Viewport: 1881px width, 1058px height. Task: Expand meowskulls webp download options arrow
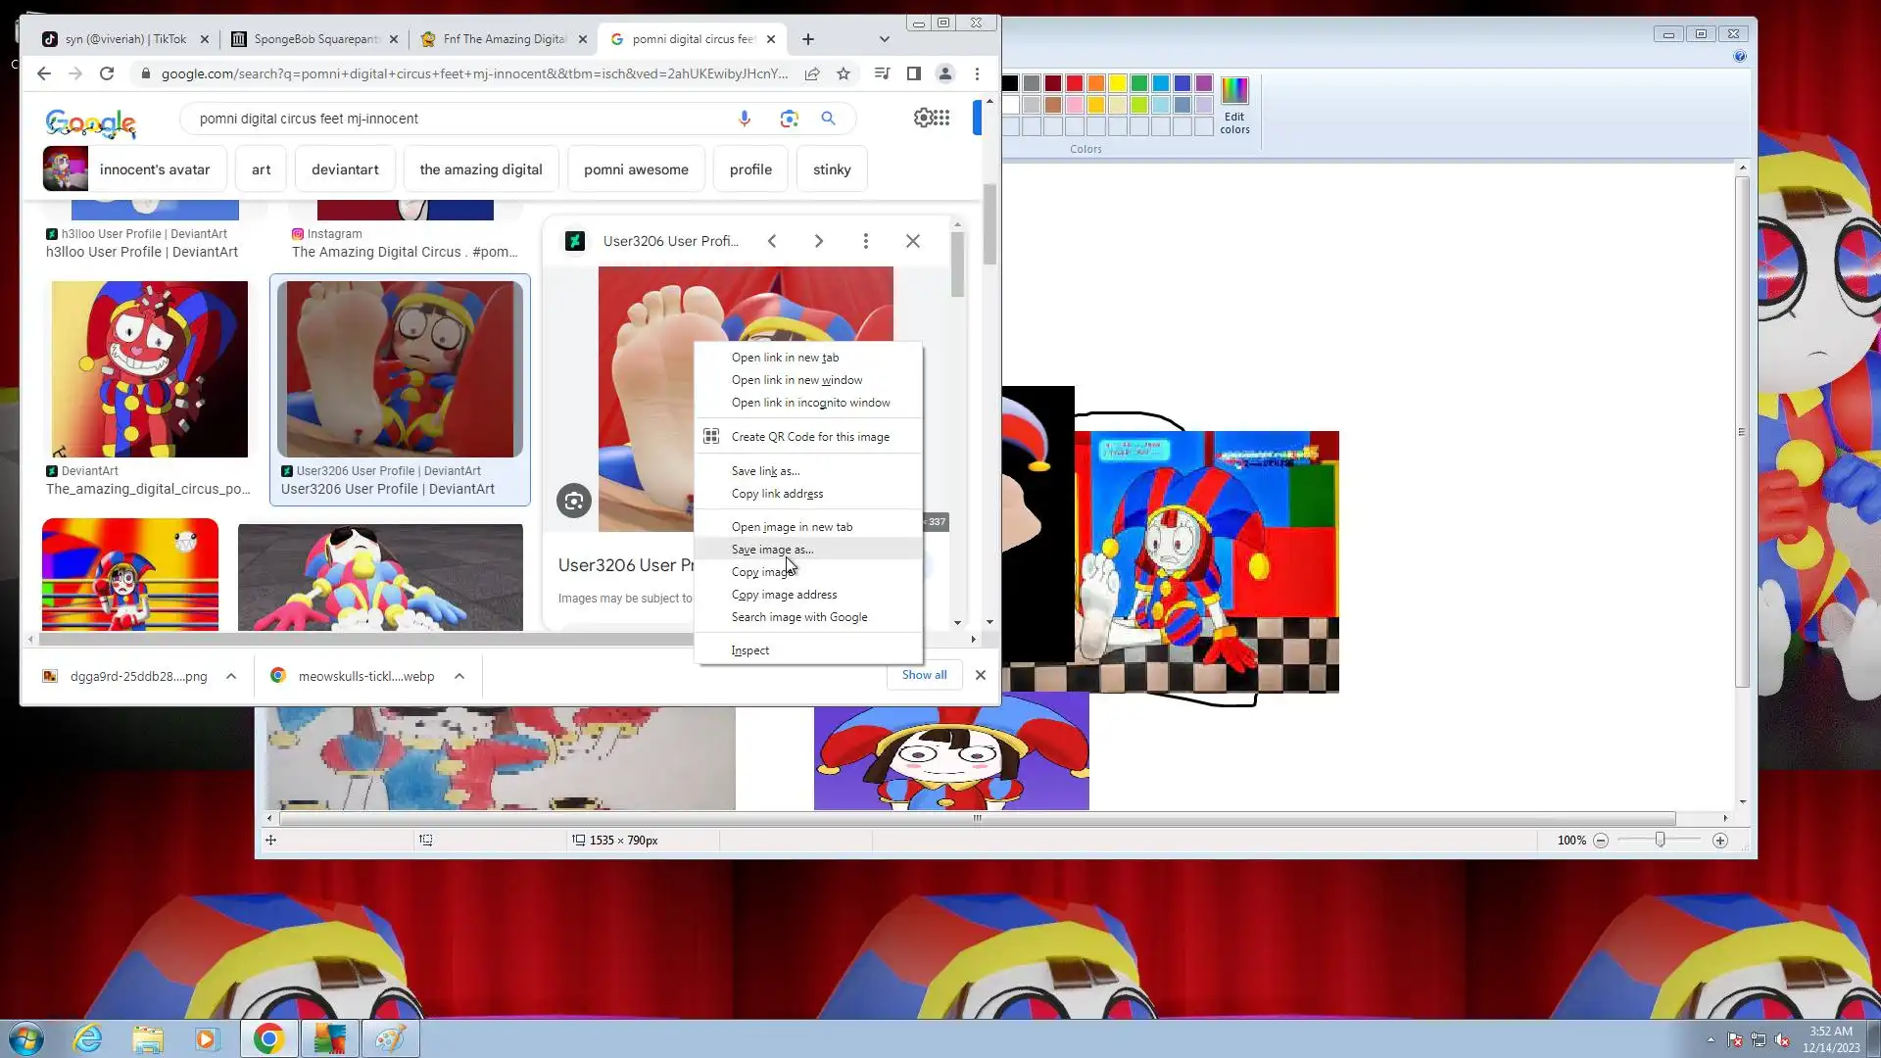tap(459, 676)
